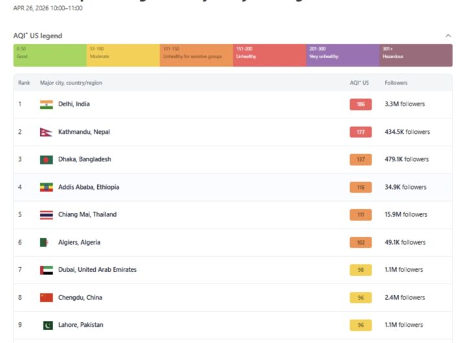This screenshot has width=466, height=343.
Task: Click the Followers column header
Action: pos(396,83)
